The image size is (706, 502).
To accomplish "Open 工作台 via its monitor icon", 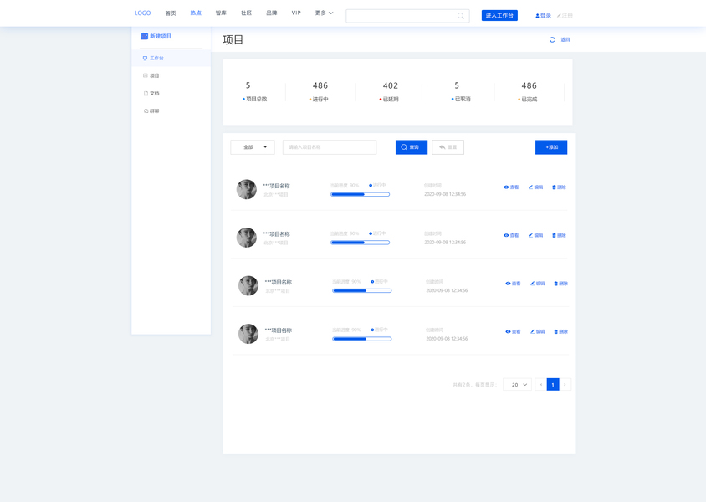I will pos(145,58).
